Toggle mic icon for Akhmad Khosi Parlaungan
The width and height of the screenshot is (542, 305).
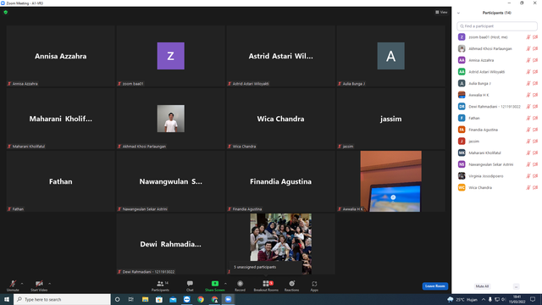click(528, 49)
